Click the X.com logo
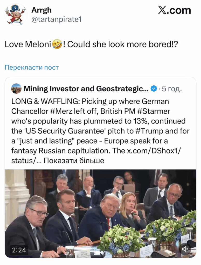Image resolution: width=201 pixels, height=265 pixels. [x=174, y=10]
